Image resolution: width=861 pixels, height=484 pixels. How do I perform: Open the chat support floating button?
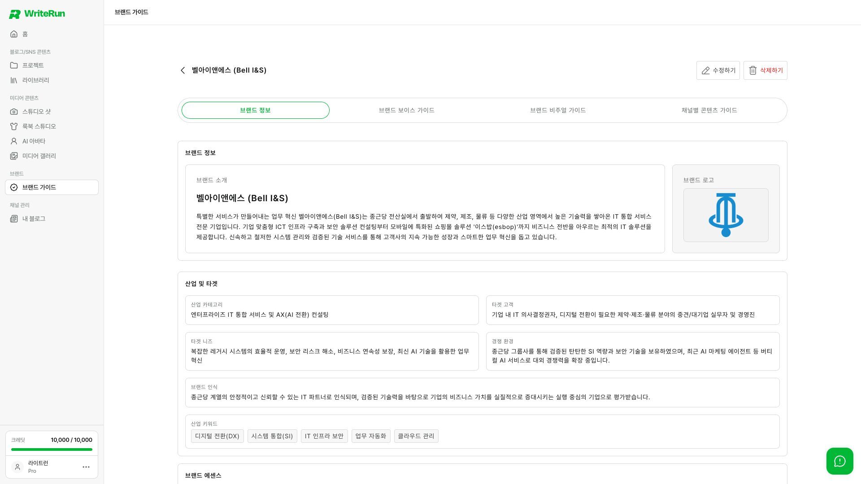coord(839,461)
